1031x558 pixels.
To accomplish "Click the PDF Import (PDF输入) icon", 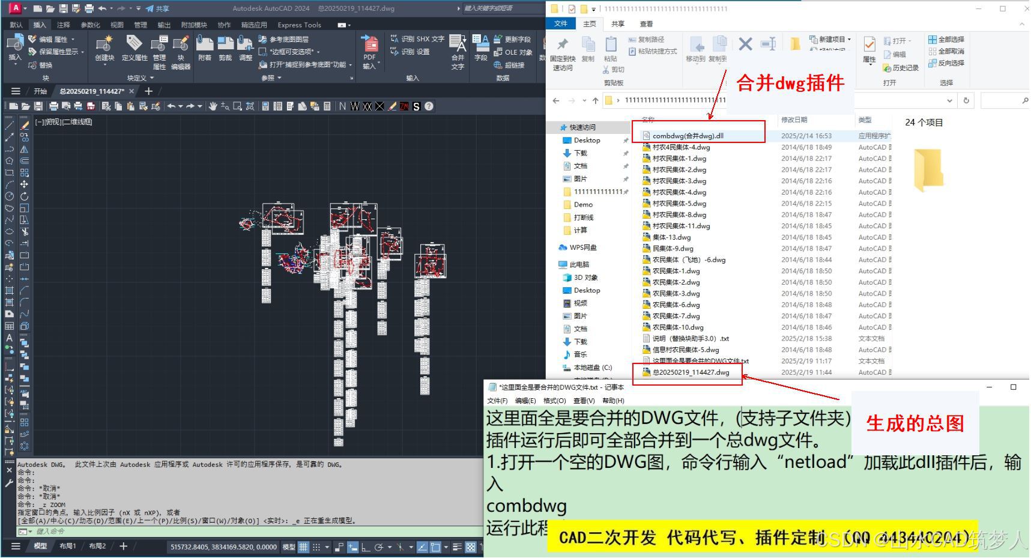I will pyautogui.click(x=369, y=43).
